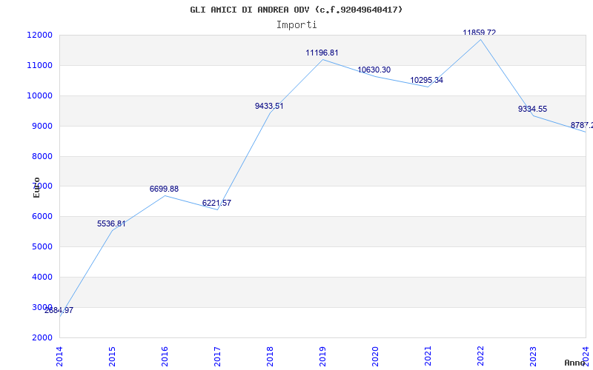Click the 2020 year axis label
The width and height of the screenshot is (593, 370).
point(375,357)
